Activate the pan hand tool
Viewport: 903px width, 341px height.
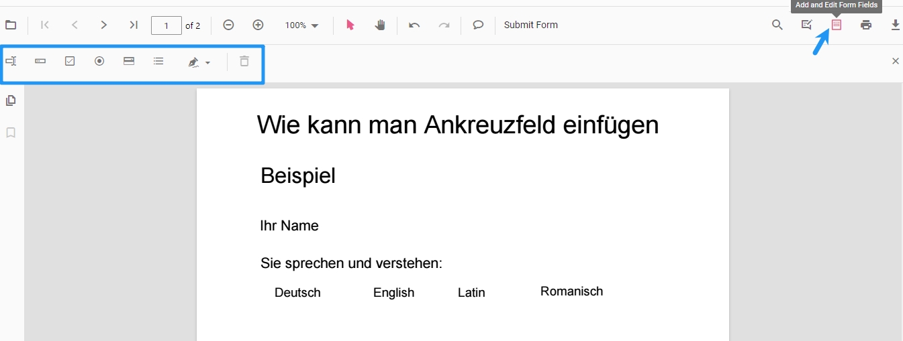point(379,25)
